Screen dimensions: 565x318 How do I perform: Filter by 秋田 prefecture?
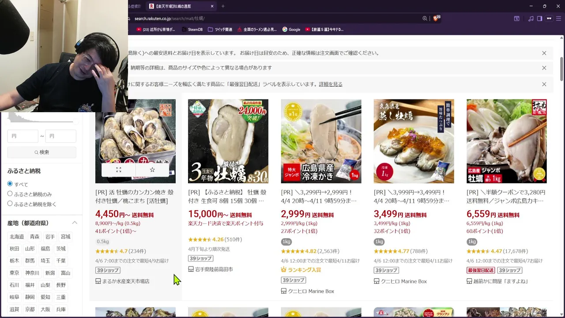pos(15,249)
